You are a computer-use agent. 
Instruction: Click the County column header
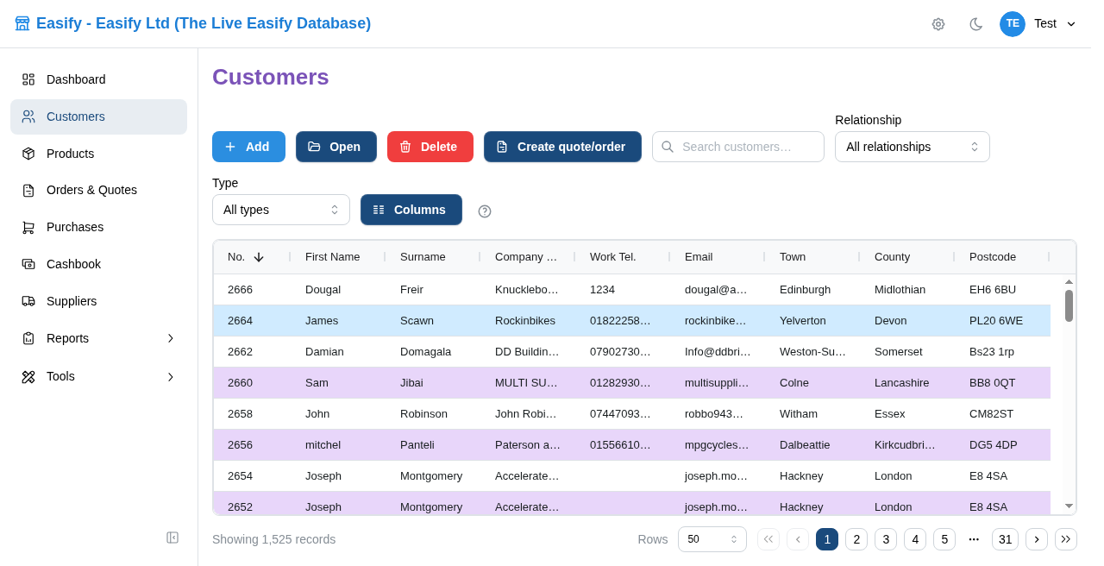(892, 257)
